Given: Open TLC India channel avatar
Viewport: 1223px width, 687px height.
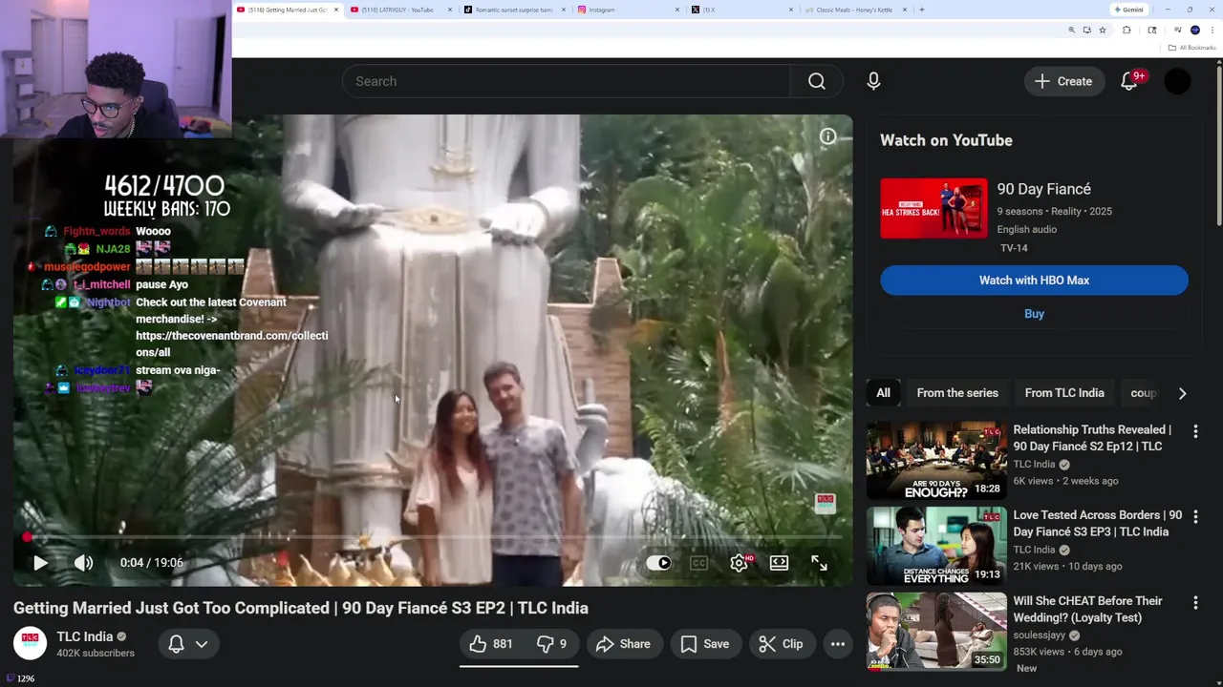Looking at the screenshot, I should [30, 644].
